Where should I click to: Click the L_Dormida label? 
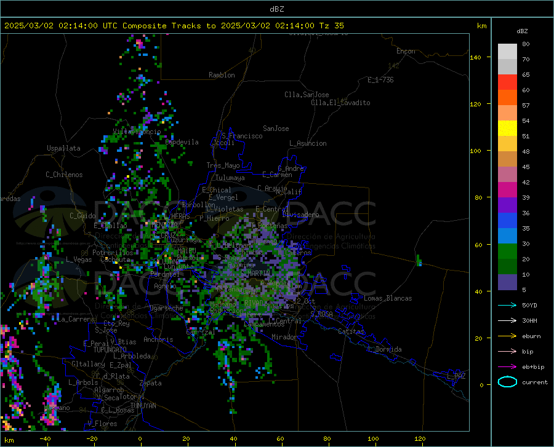(384, 349)
